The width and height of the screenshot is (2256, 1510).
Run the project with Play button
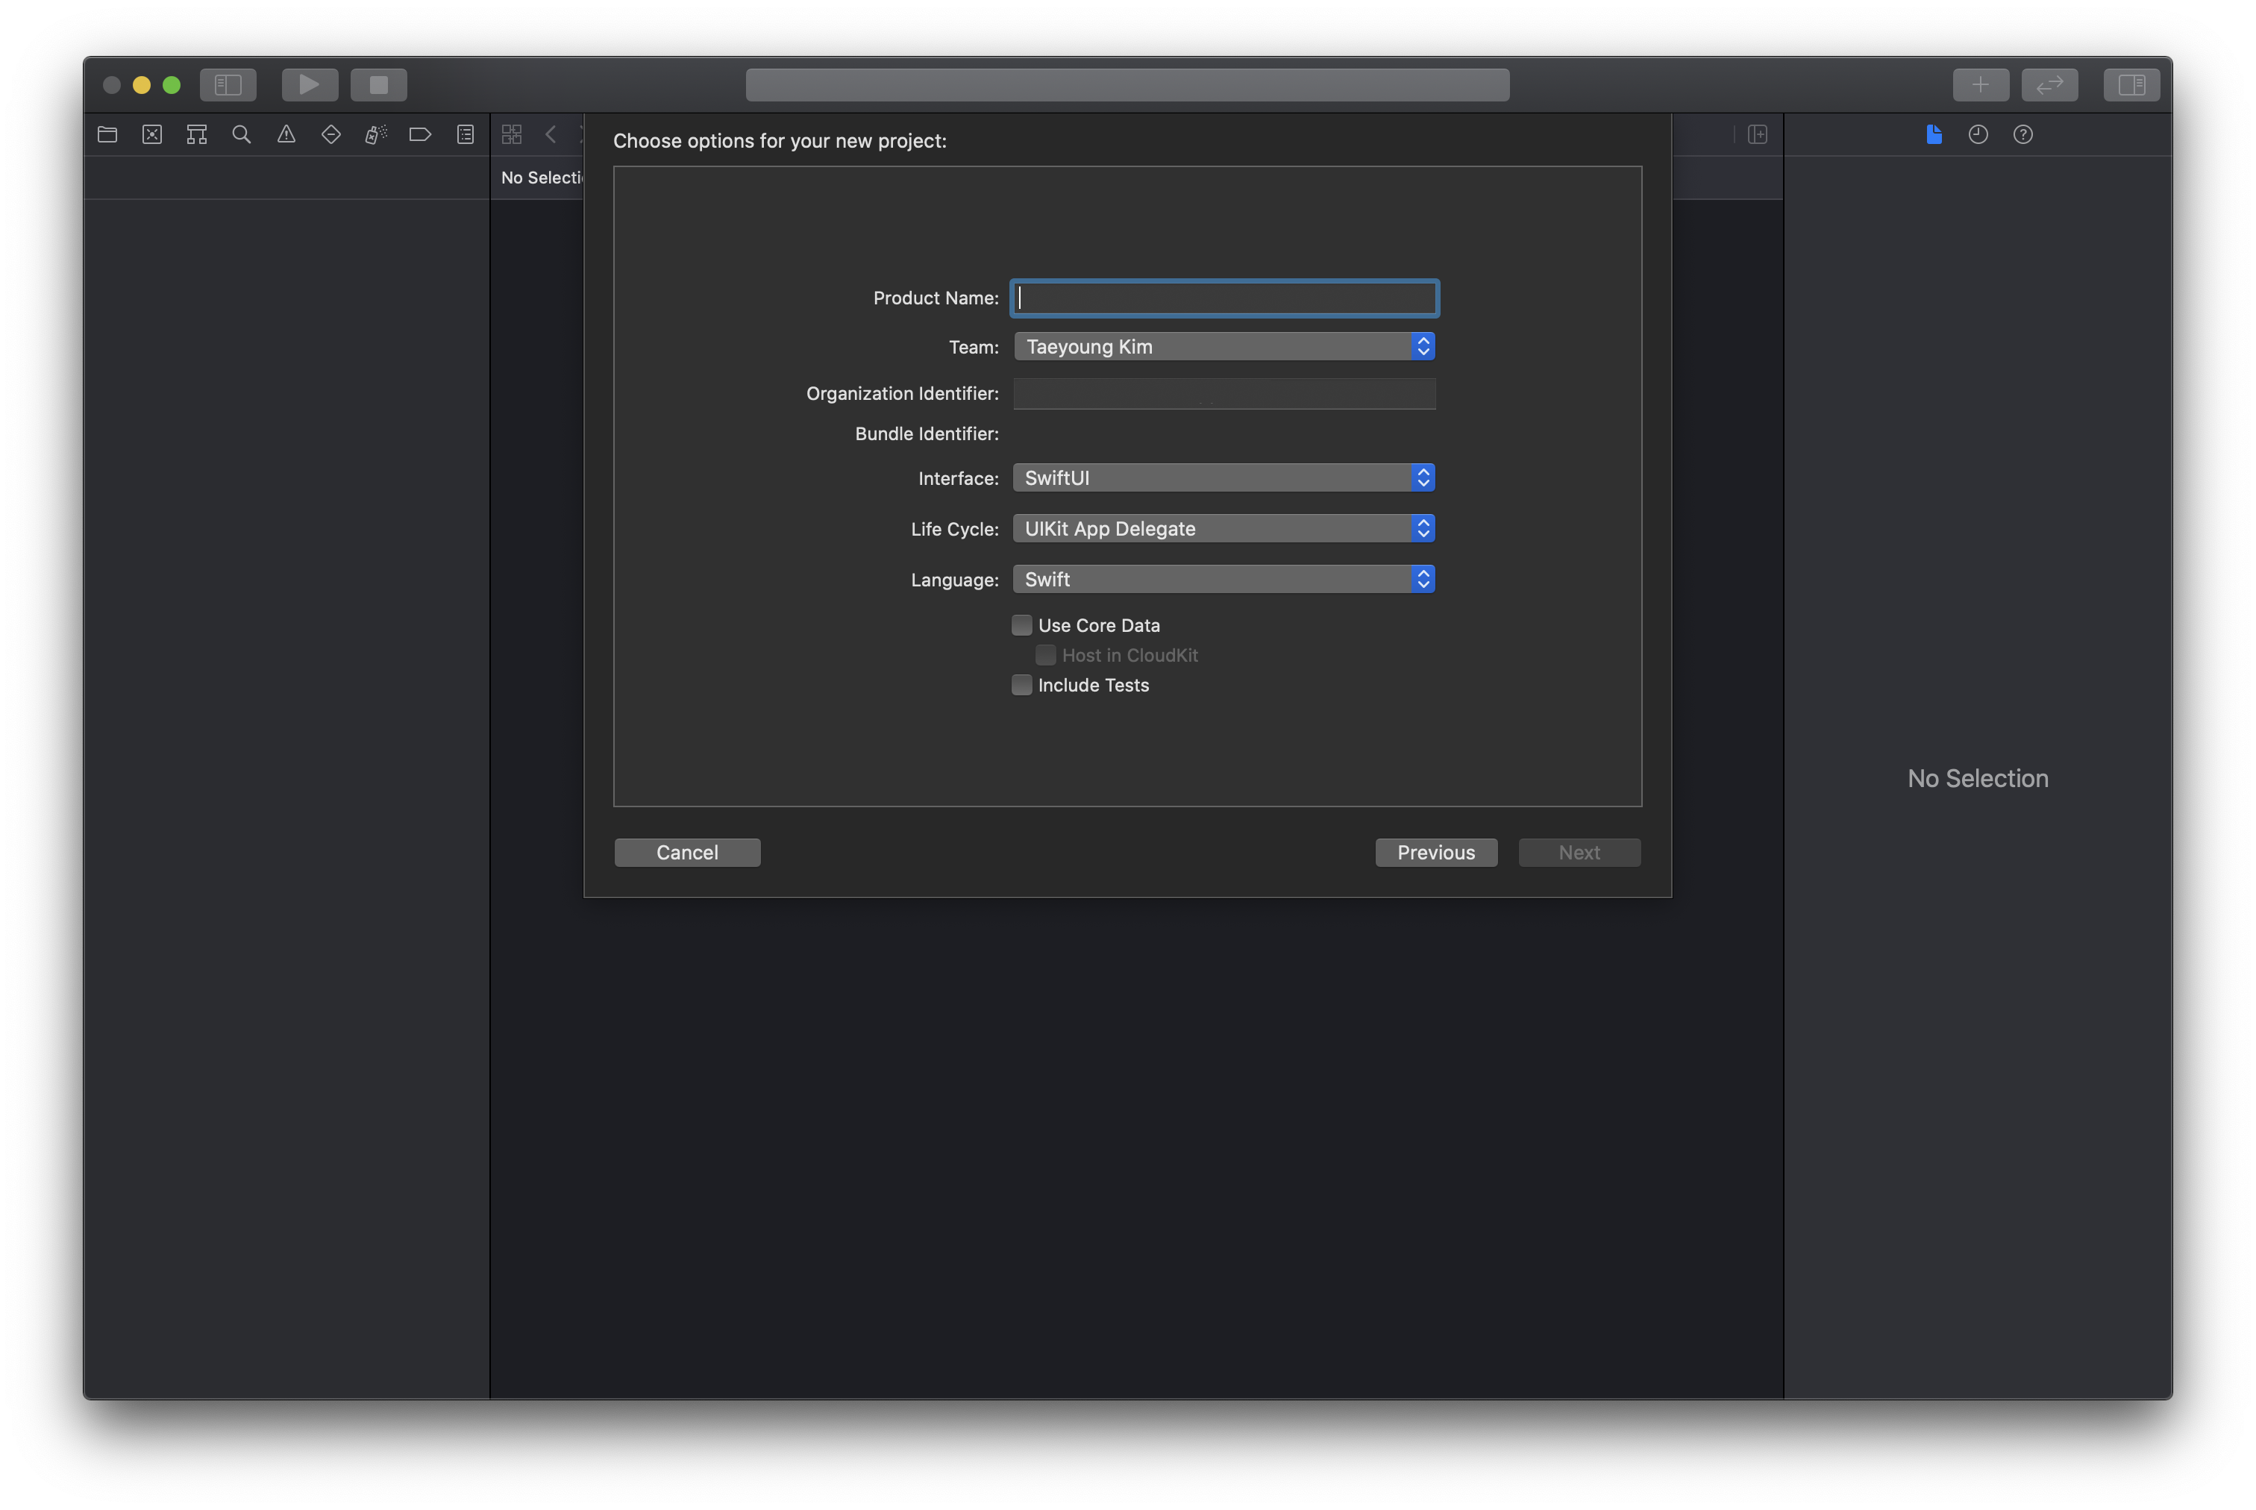point(309,85)
